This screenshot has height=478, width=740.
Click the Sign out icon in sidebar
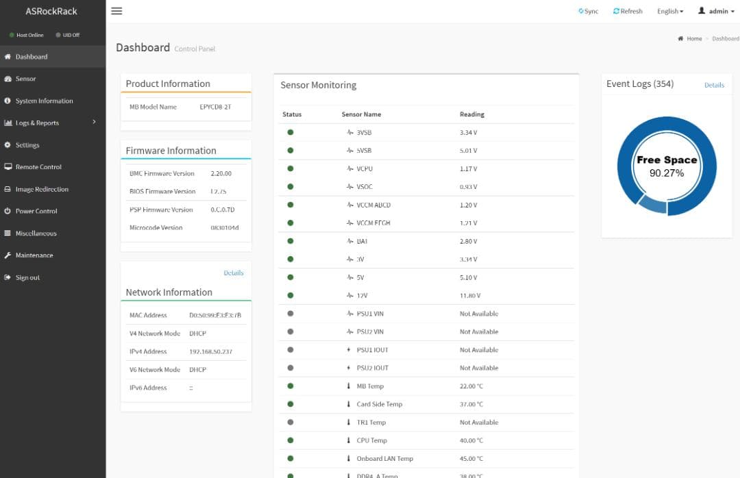8,277
